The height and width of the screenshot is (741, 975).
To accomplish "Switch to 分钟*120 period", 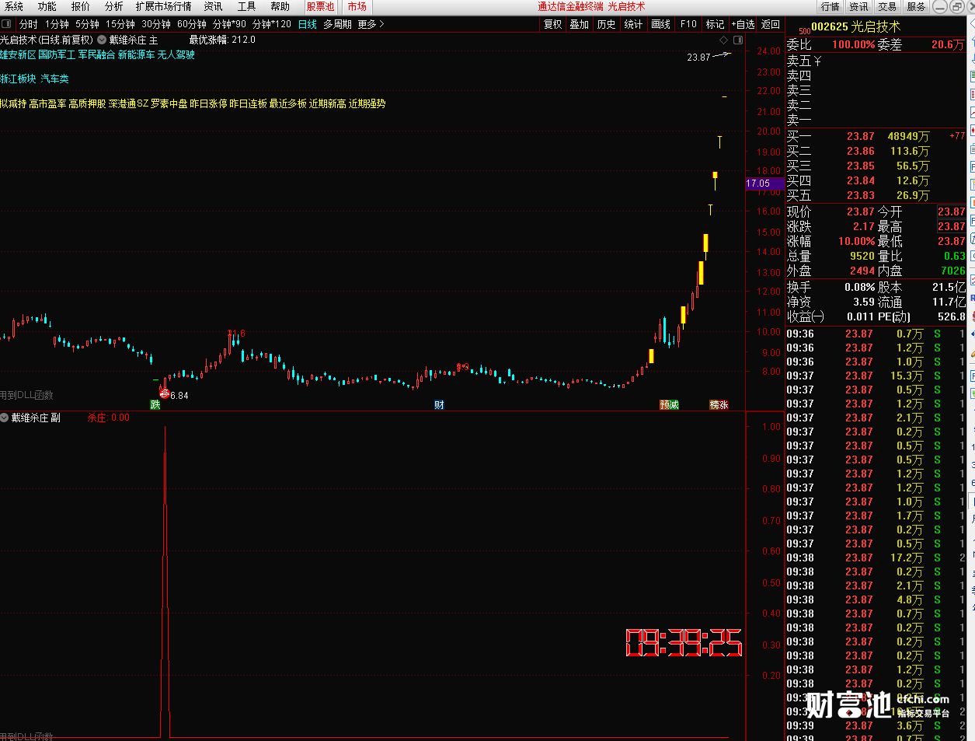I will [x=272, y=24].
